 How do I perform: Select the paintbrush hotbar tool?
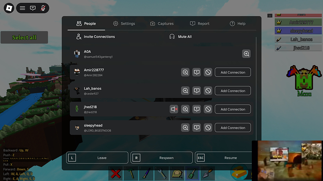coord(146,174)
